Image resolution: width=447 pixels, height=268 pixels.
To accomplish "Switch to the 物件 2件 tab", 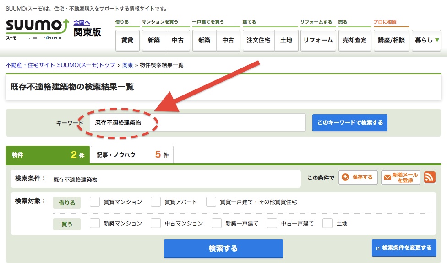I will pos(48,155).
